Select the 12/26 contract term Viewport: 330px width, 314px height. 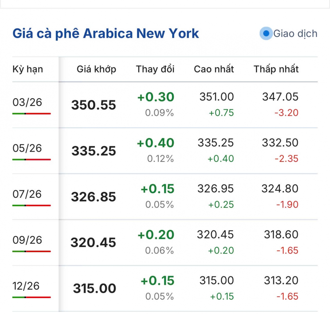point(26,286)
